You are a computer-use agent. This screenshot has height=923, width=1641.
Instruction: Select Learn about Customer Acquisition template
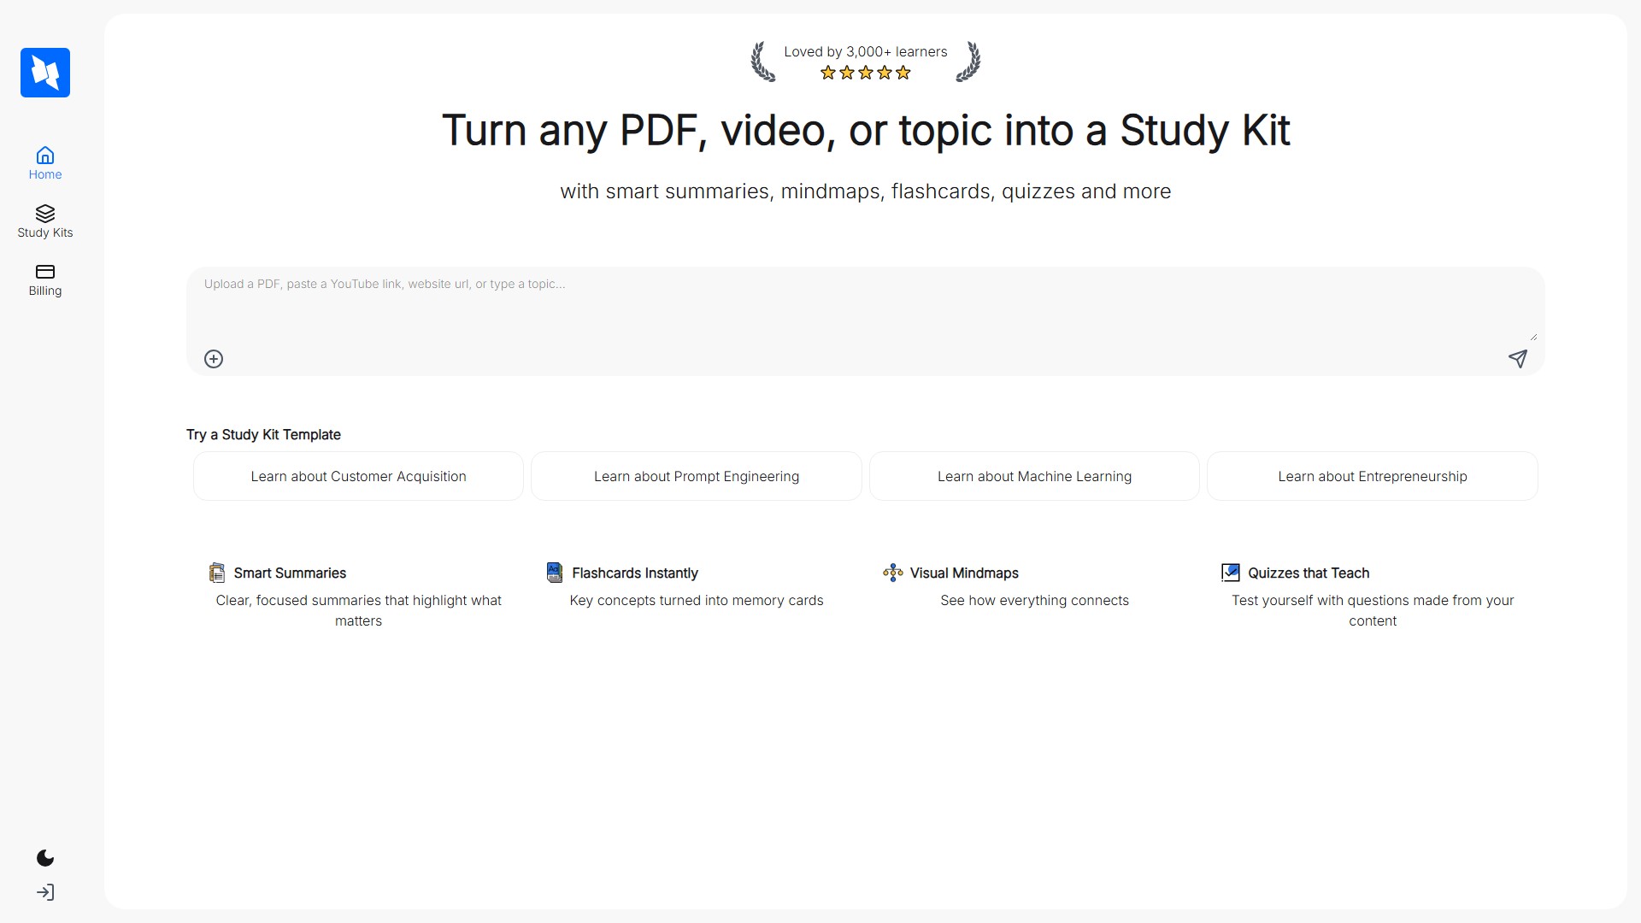pyautogui.click(x=358, y=476)
